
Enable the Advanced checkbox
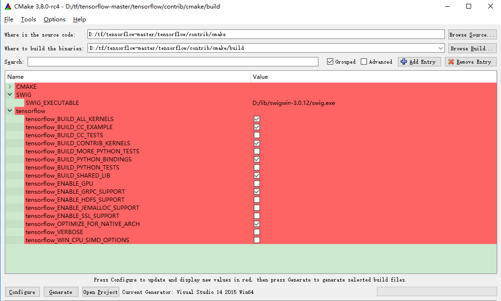pyautogui.click(x=364, y=62)
